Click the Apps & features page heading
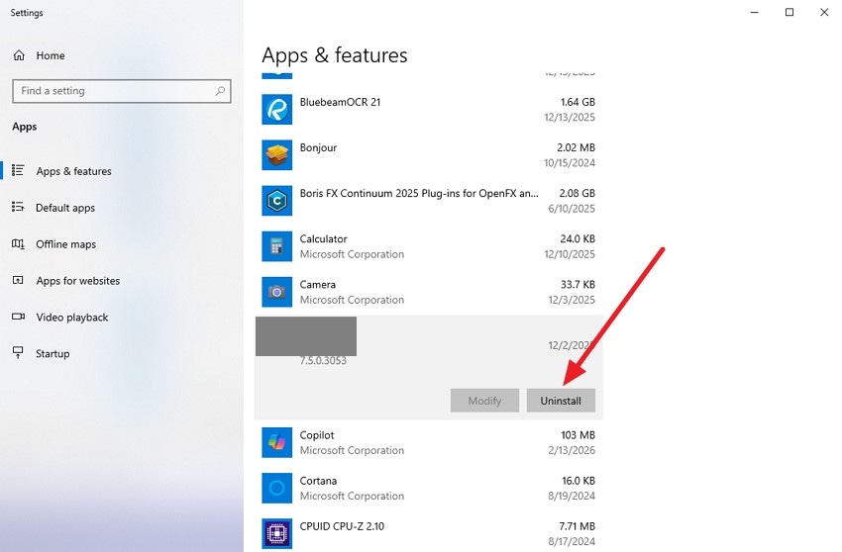The image size is (842, 552). point(335,55)
